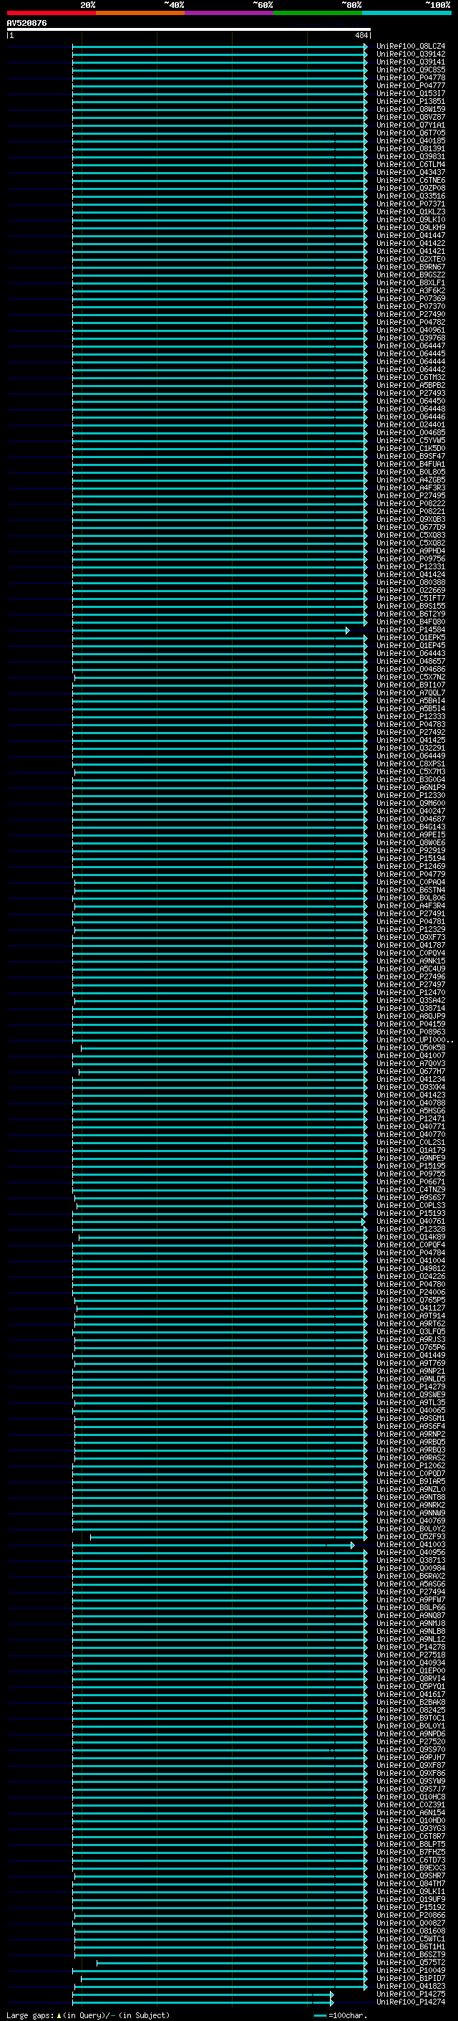458x2021 pixels.
Task: Select the UniRef100_Q9LKH9 label
Action: [411, 227]
